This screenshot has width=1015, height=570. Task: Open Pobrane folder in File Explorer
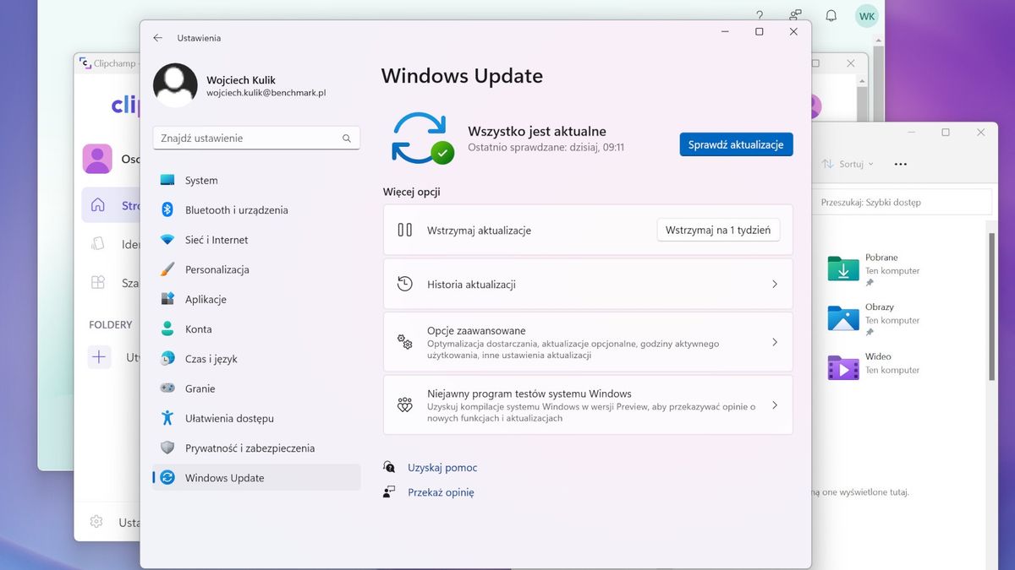click(x=874, y=269)
